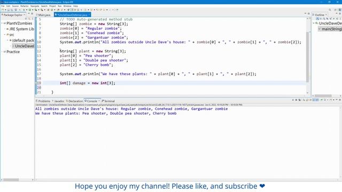Select the Practice project
The image size is (342, 192).
point(13,52)
